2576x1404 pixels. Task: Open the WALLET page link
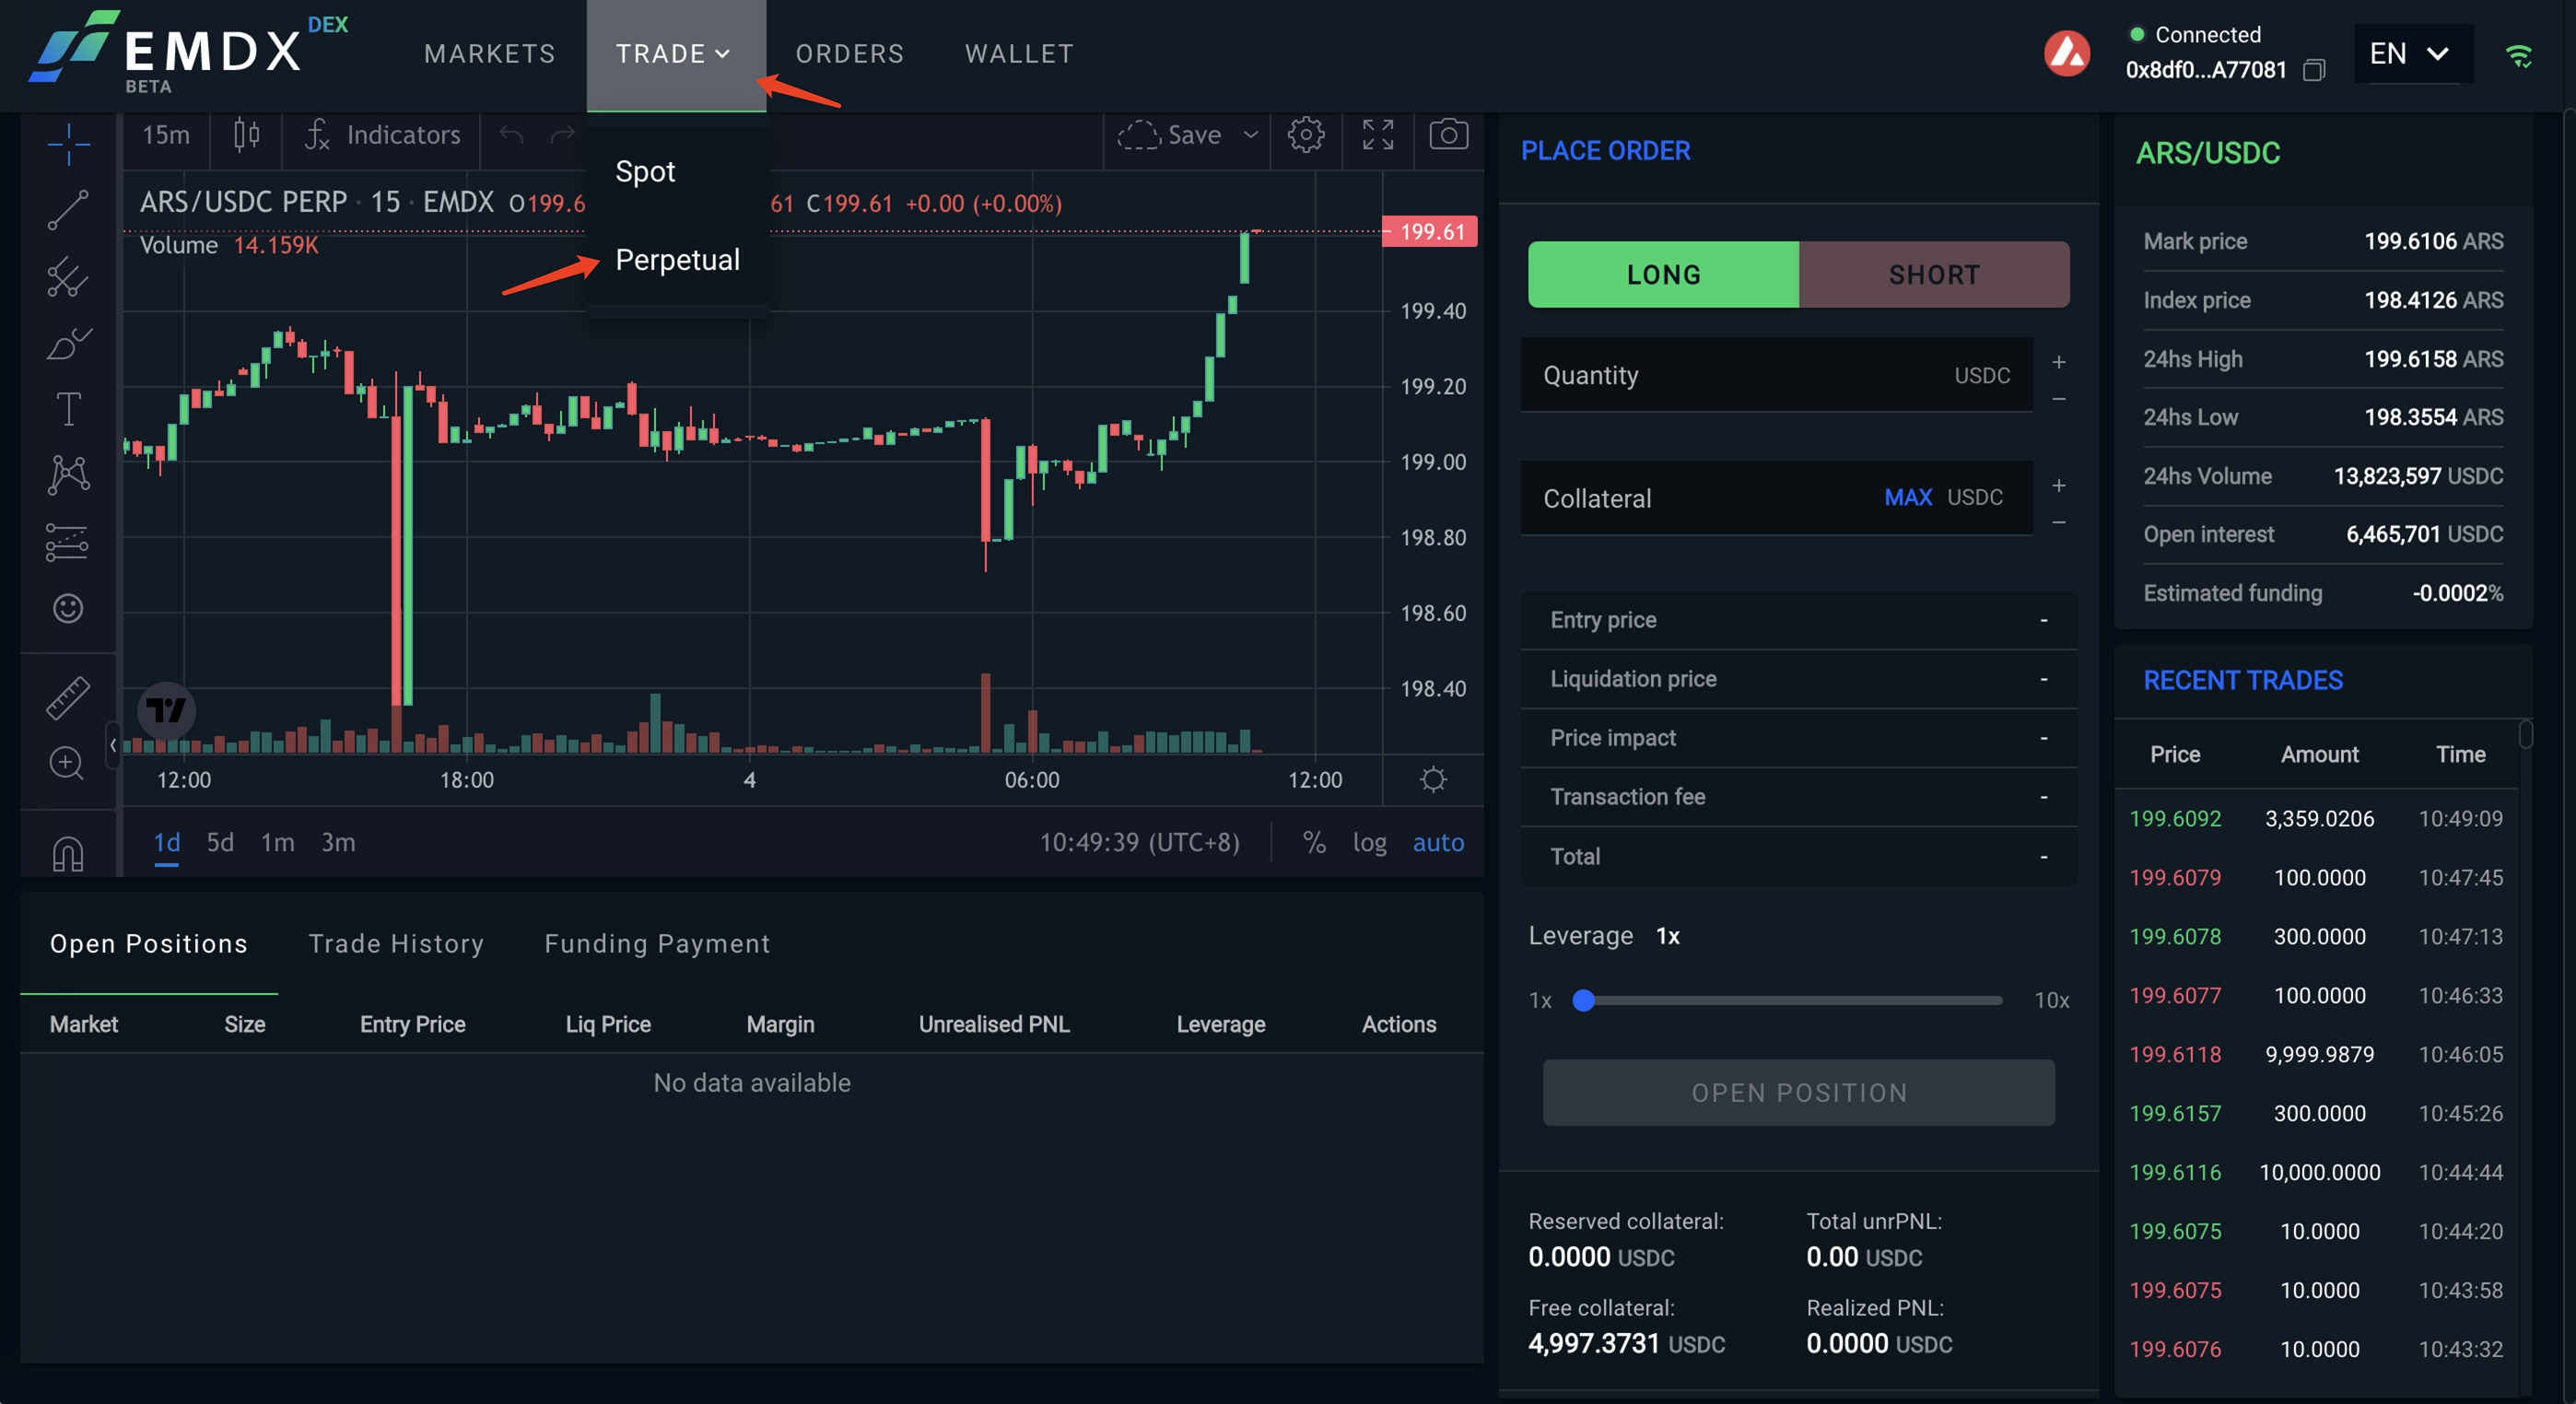(x=1019, y=53)
